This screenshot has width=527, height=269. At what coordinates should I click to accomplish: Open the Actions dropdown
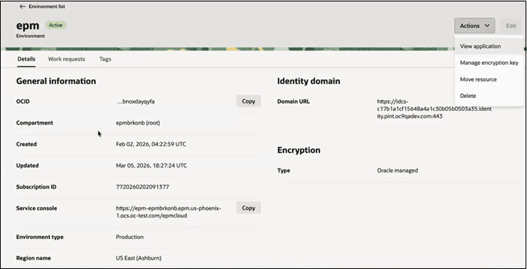coord(474,26)
